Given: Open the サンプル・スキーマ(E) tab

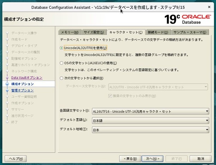Looking at the screenshot, I should click(190, 32).
